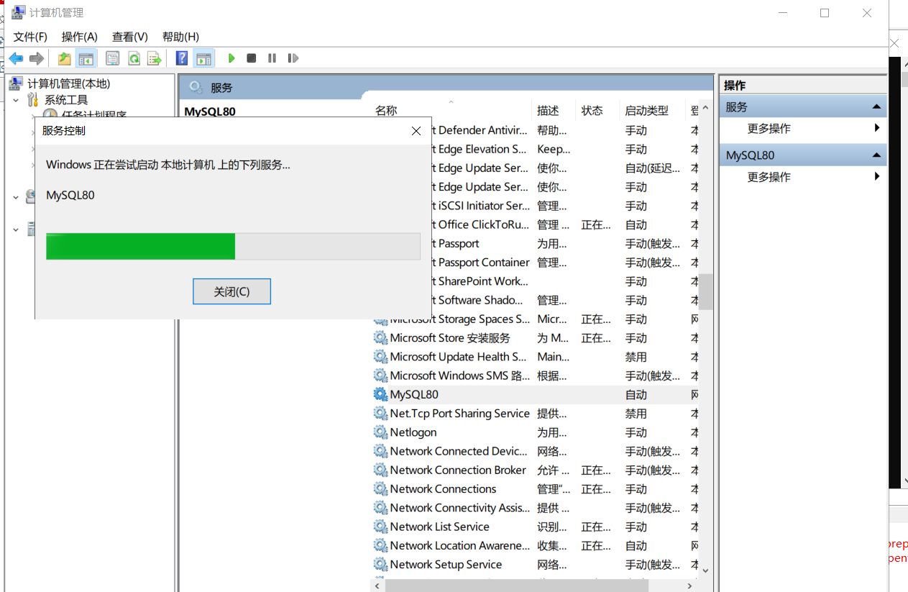The width and height of the screenshot is (908, 592).
Task: Click the 关闭(C) button in the dialog
Action: (231, 291)
